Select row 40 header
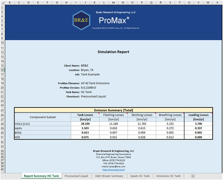 pyautogui.click(x=3, y=170)
